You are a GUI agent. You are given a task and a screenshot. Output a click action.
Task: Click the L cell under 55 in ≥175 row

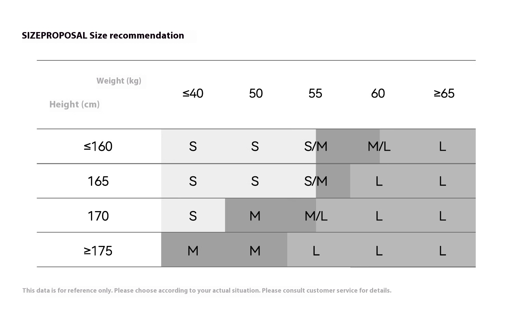tap(316, 251)
